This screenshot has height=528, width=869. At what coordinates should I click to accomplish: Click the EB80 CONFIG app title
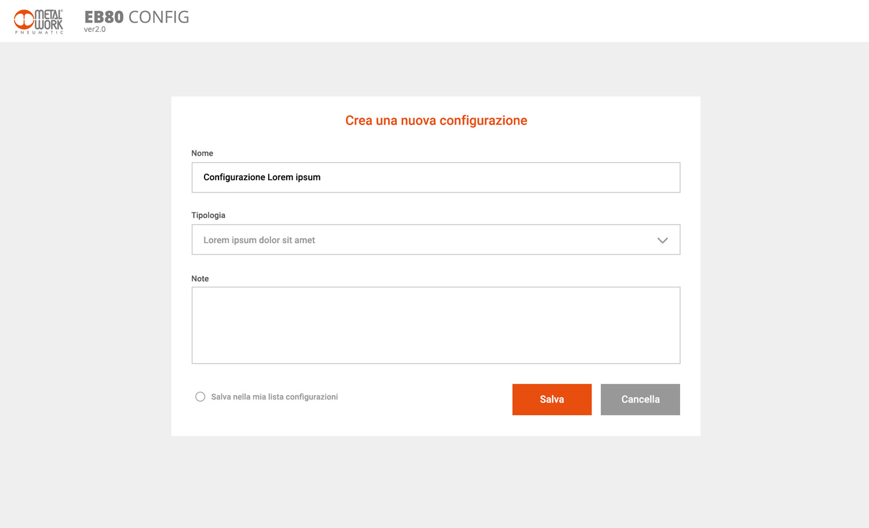click(137, 17)
